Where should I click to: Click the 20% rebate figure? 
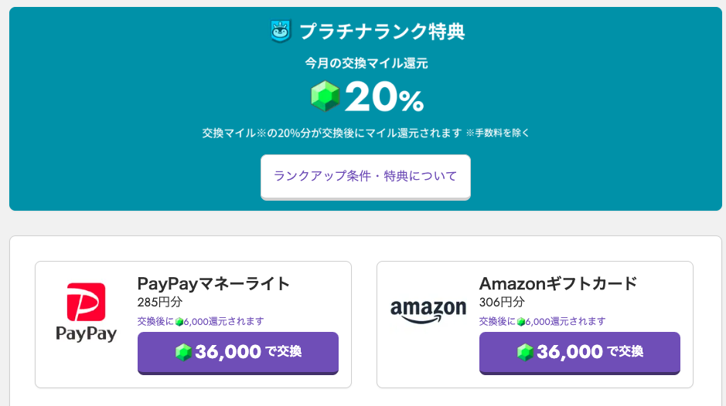384,96
